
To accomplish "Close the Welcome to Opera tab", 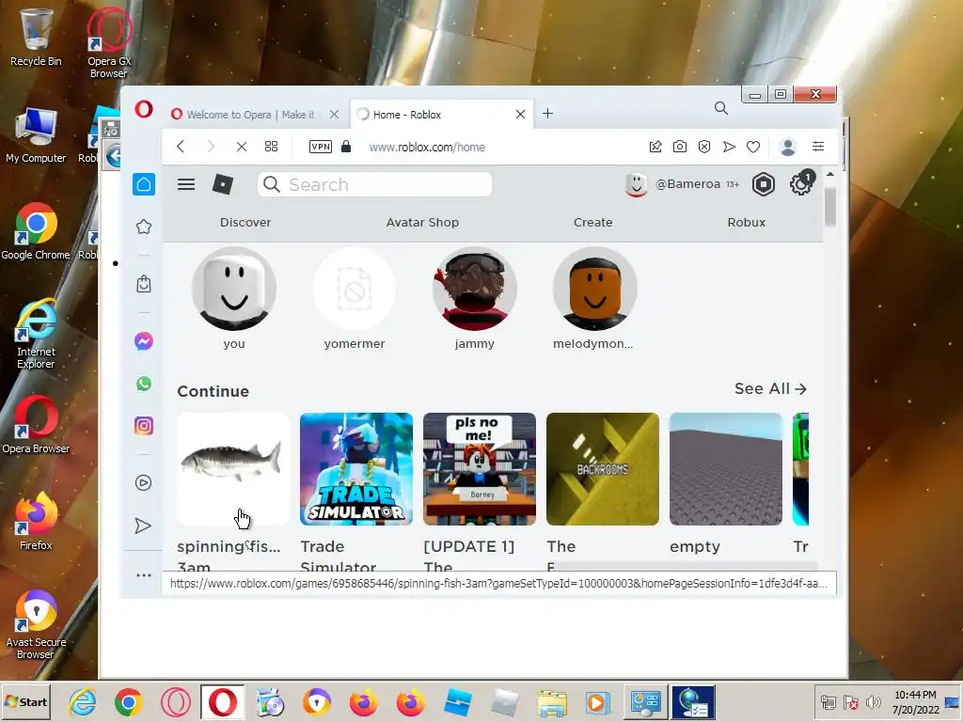I will (334, 115).
